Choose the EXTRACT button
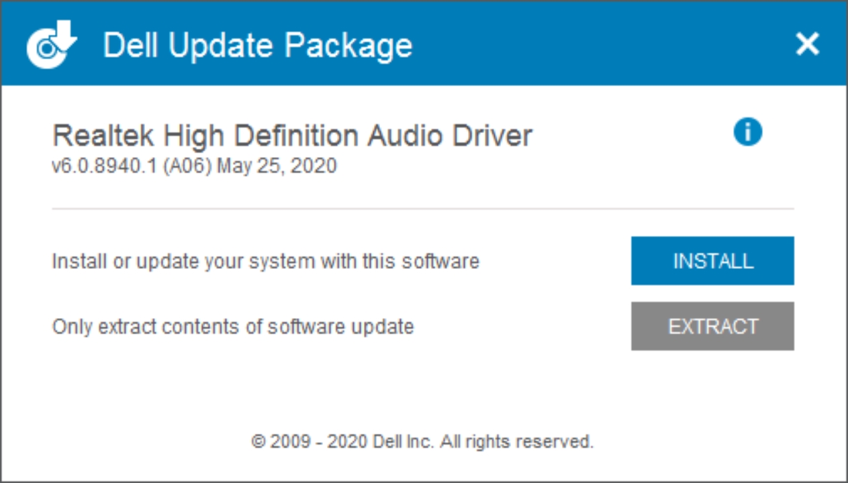 (x=712, y=326)
